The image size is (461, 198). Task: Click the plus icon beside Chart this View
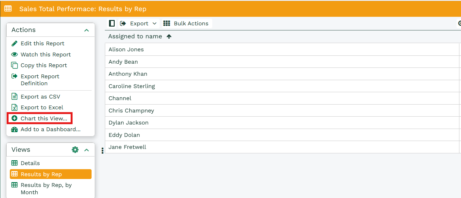click(x=14, y=118)
